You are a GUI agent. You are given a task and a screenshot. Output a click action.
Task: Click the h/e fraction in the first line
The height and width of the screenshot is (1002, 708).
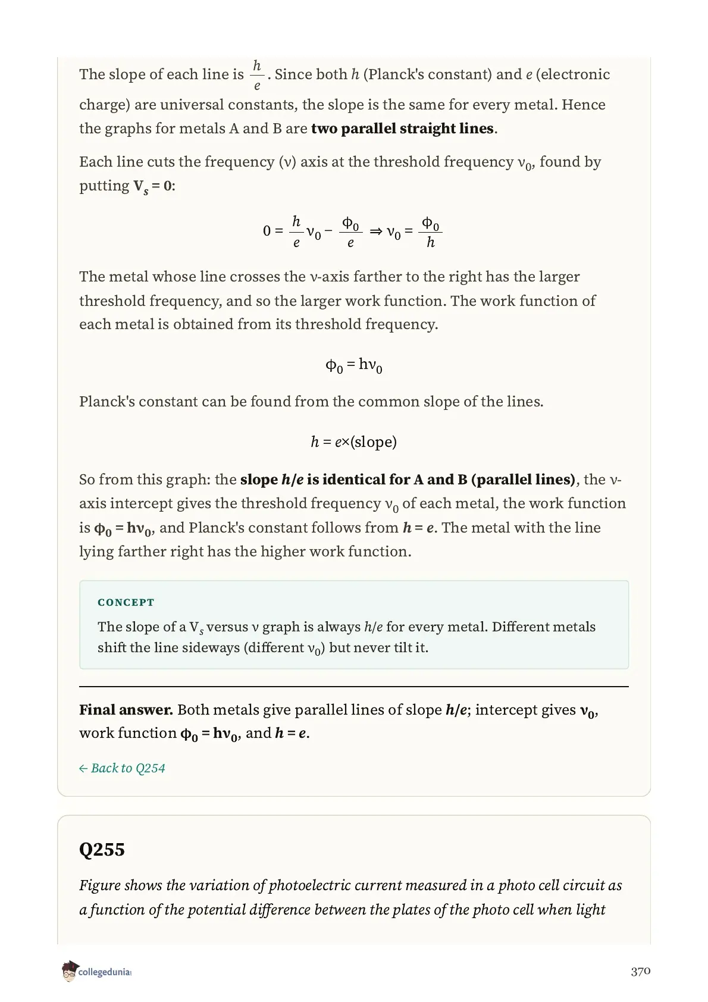(257, 75)
